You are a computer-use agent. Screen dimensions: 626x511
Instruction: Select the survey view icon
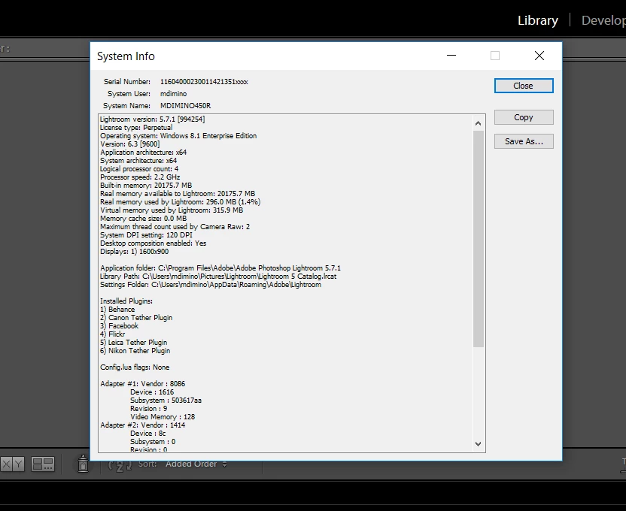coord(43,464)
